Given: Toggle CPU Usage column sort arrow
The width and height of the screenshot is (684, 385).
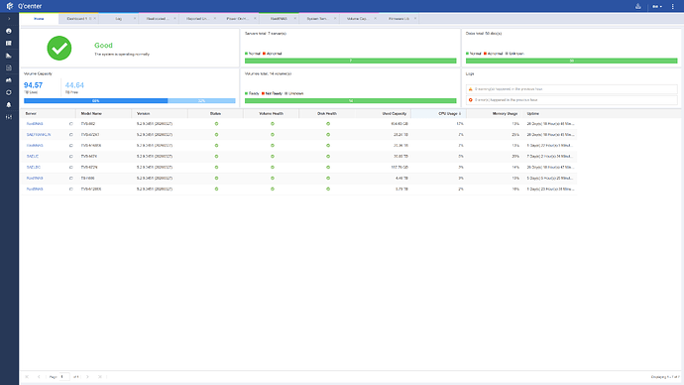Looking at the screenshot, I should tap(460, 113).
